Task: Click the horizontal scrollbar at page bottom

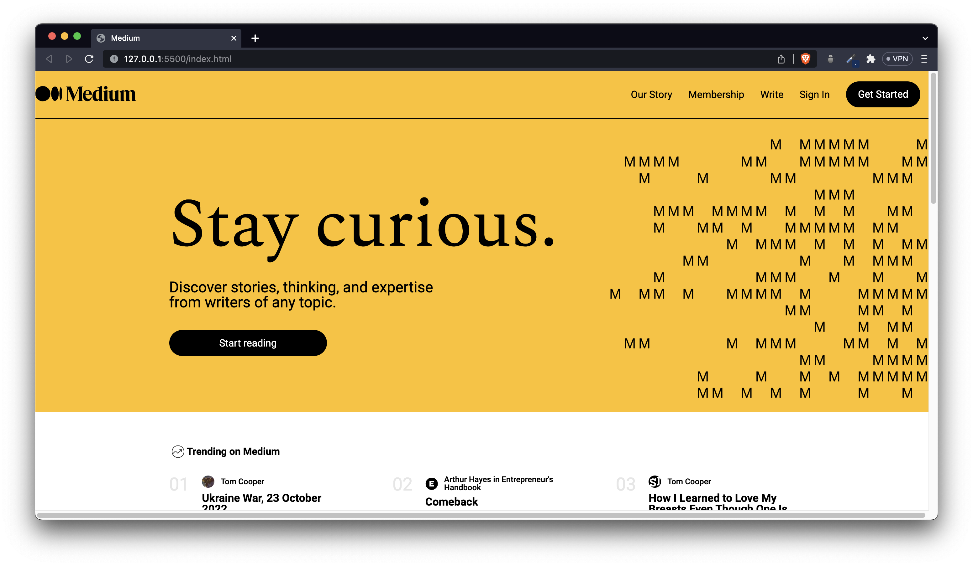Action: coord(481,515)
